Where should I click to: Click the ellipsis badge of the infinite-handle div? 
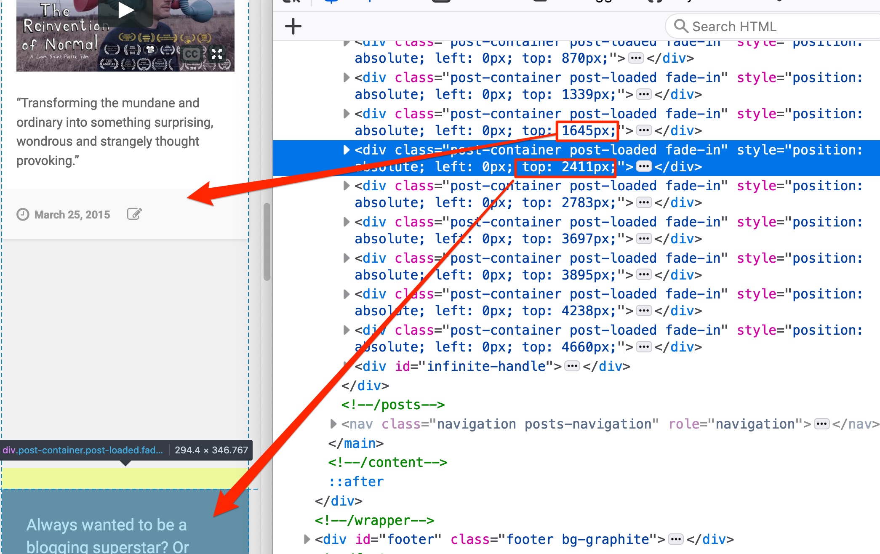pos(572,366)
